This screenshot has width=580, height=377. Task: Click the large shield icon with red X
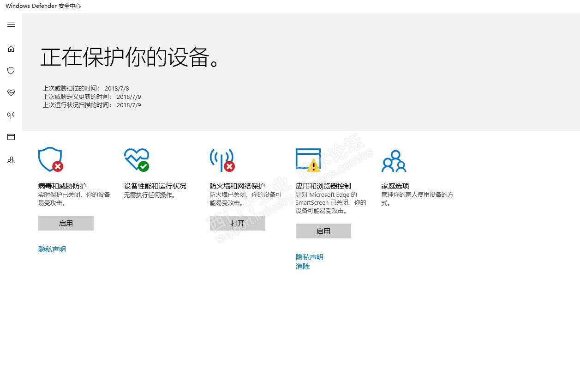click(51, 160)
